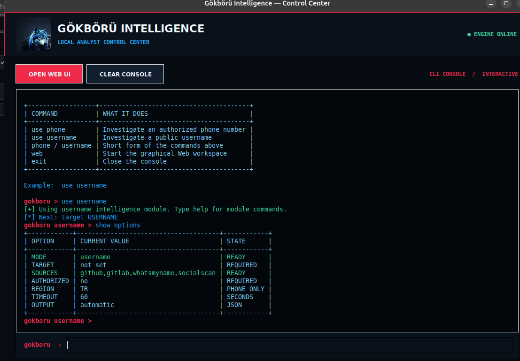520x361 pixels.
Task: Click the 'show options' command text
Action: 118,225
